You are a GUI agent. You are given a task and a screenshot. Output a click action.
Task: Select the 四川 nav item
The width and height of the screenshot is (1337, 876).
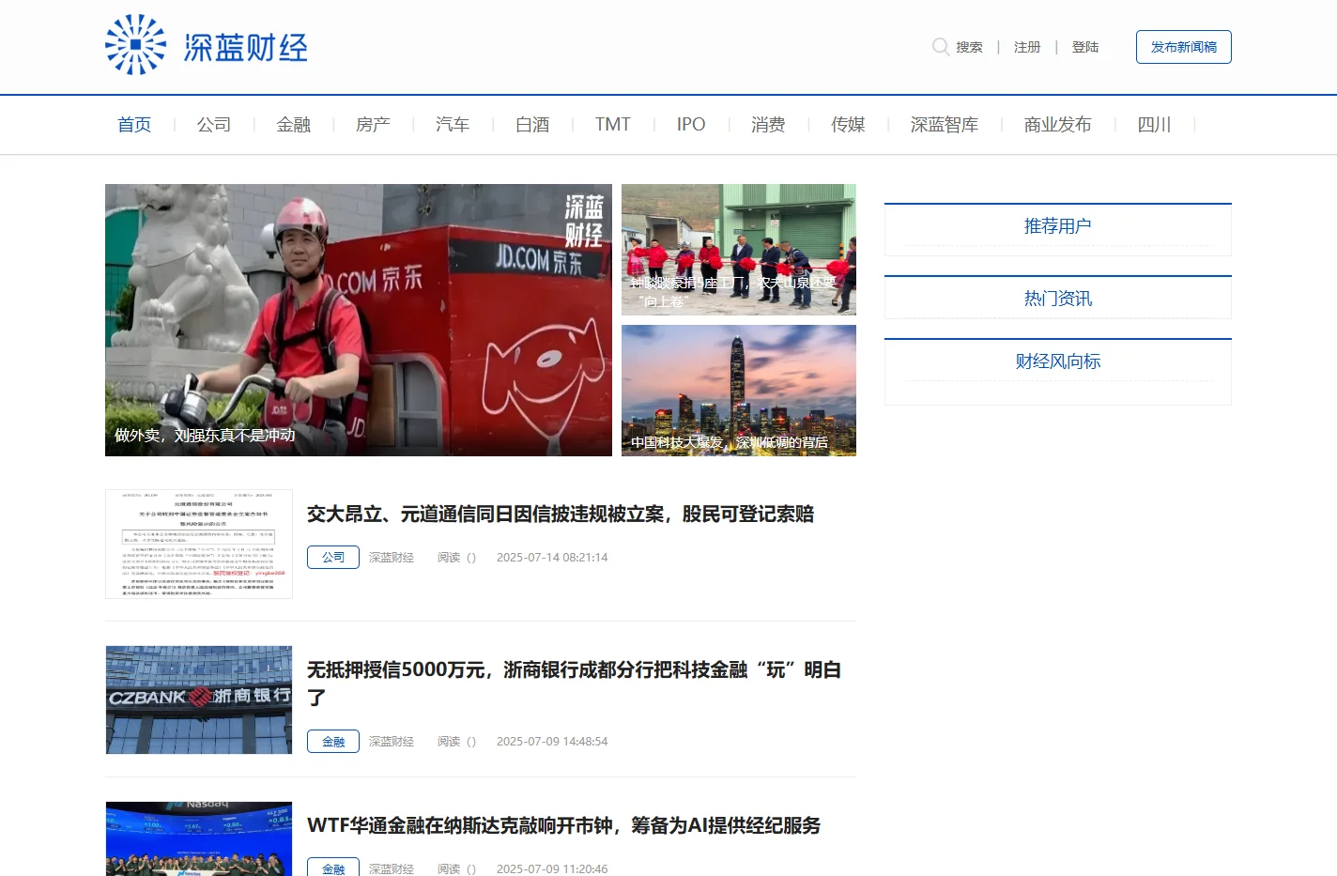[x=1154, y=125]
